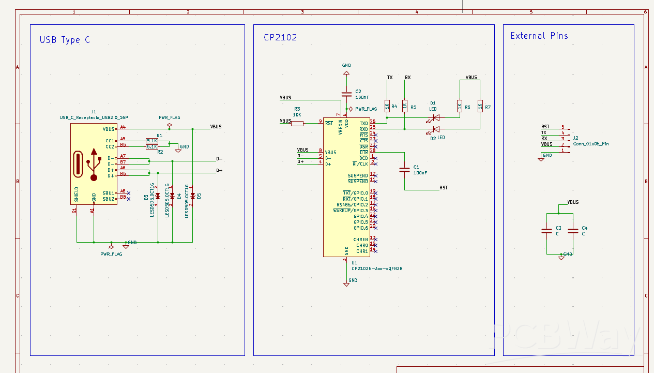Click the WAKEUP/GPIO.3 pin name on U1
Viewport: 654px width, 373px height.
[351, 211]
